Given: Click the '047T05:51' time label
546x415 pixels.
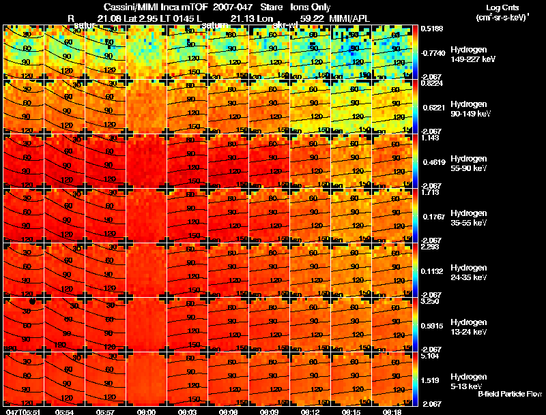Looking at the screenshot, I should 23,412.
